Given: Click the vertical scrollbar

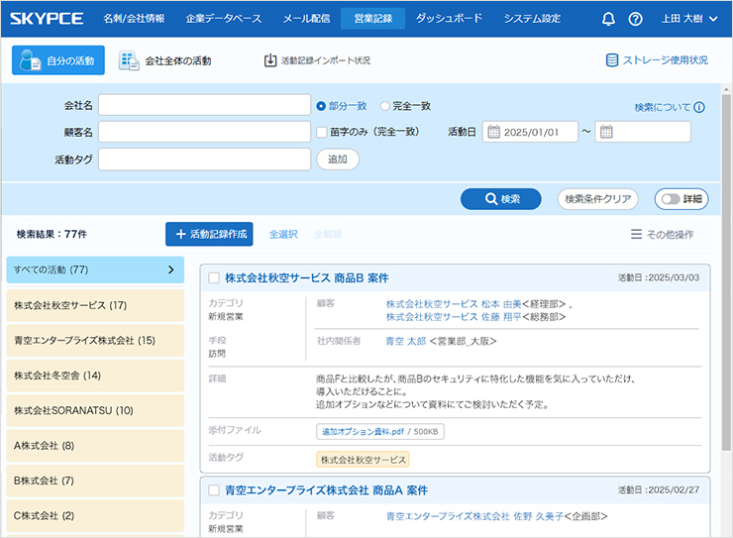Looking at the screenshot, I should (x=726, y=271).
